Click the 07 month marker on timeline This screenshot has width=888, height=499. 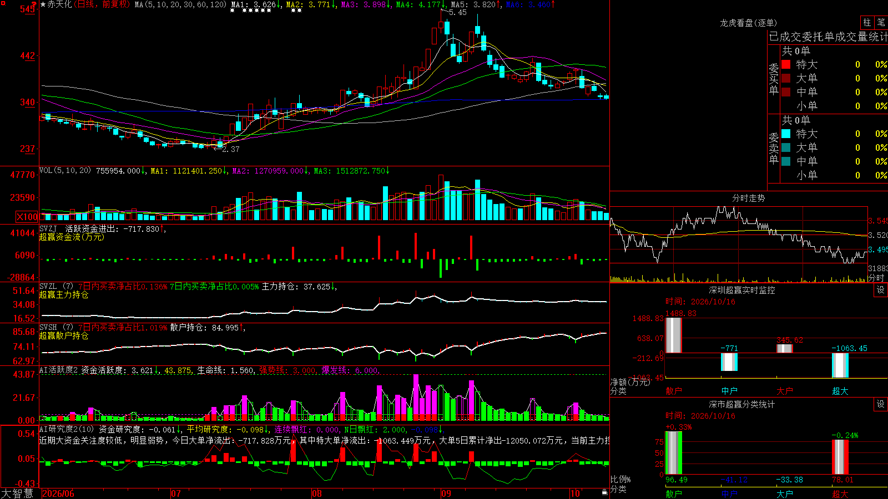point(176,493)
